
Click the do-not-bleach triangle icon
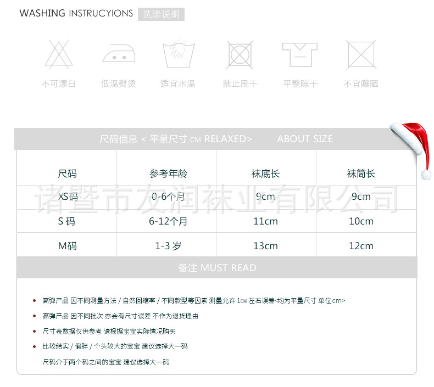(x=59, y=54)
